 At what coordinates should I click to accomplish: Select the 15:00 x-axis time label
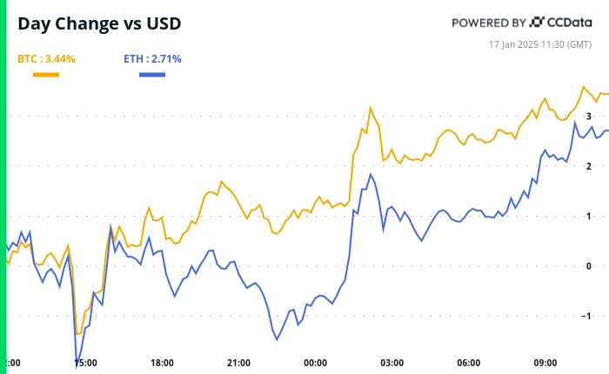click(85, 363)
